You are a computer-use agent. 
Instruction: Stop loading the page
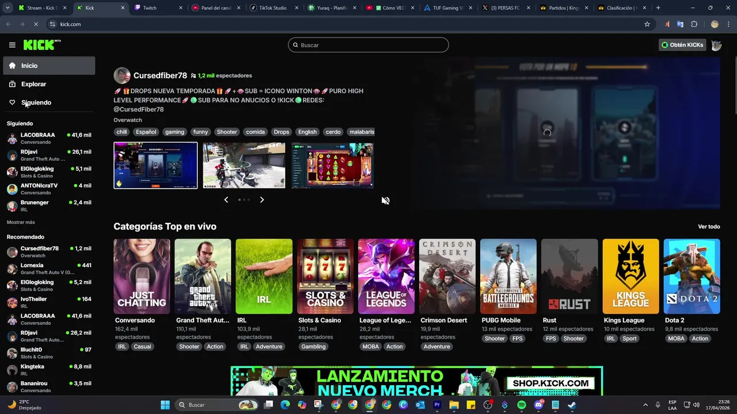(36, 24)
